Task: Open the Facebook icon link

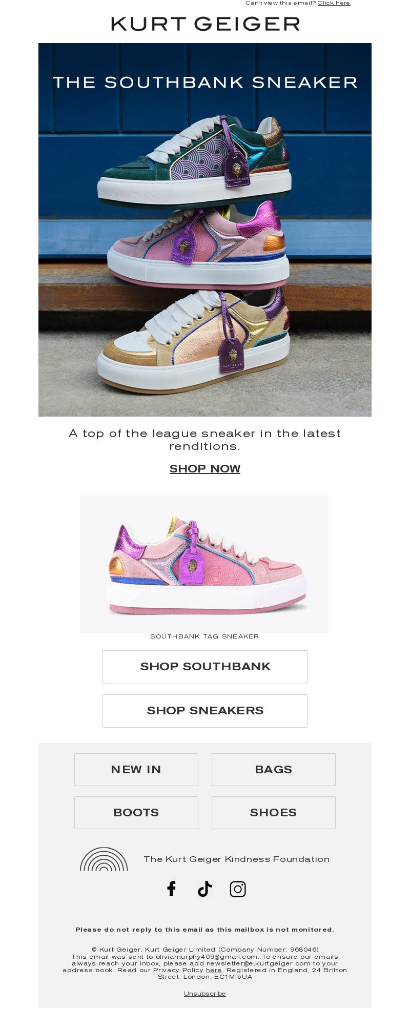Action: tap(172, 889)
